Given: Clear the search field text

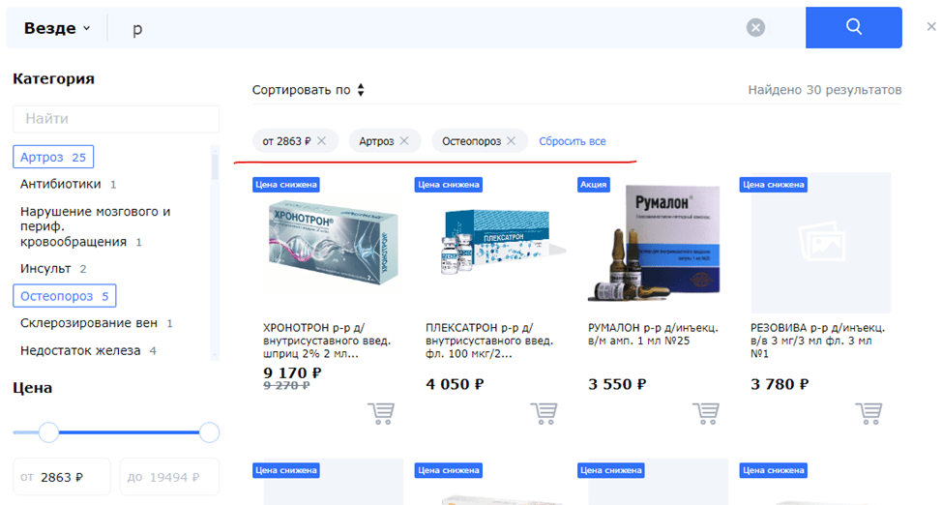Looking at the screenshot, I should 755,28.
